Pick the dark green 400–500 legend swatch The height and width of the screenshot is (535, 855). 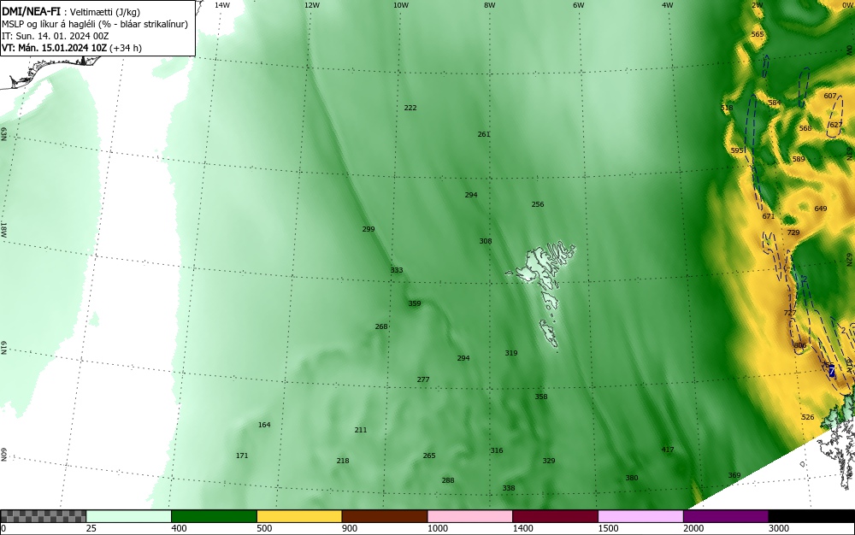click(214, 516)
